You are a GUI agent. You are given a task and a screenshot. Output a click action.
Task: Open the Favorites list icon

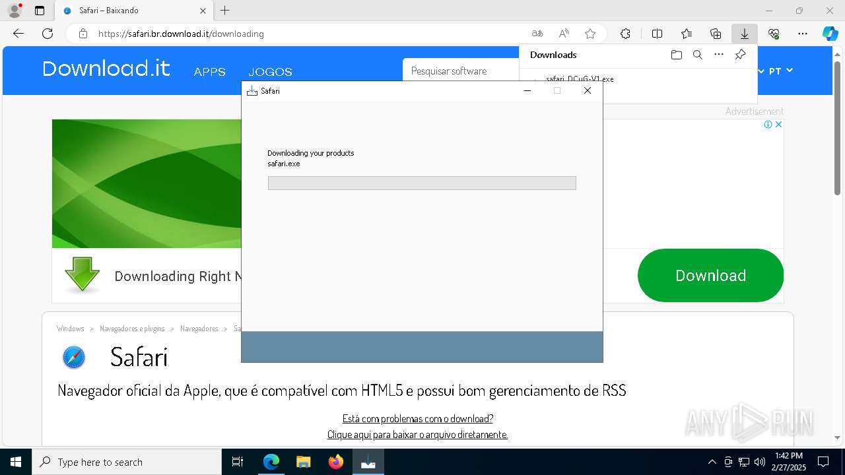click(687, 34)
